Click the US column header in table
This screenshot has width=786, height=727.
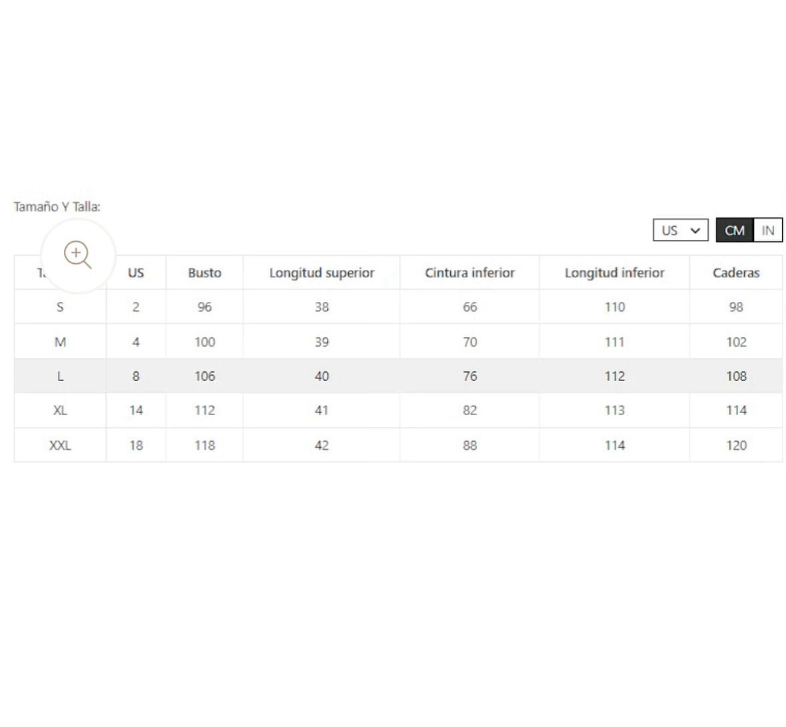(x=136, y=273)
